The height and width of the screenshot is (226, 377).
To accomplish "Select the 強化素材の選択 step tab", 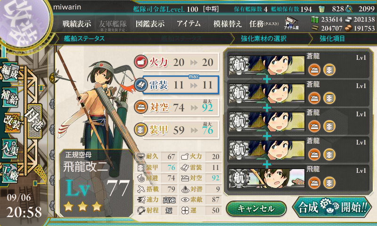I will (x=263, y=39).
